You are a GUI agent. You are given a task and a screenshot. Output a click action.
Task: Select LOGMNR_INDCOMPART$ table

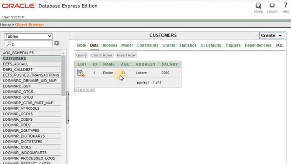(x=31, y=153)
